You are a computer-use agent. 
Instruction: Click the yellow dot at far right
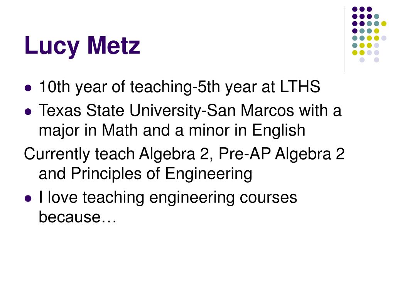pos(384,24)
